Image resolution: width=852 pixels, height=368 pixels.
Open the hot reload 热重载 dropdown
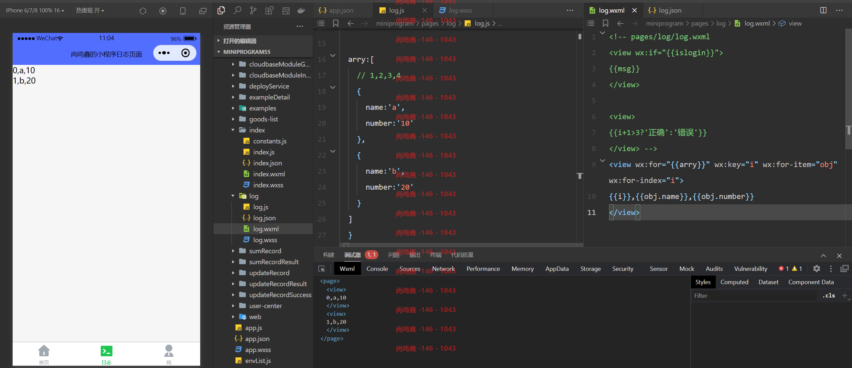tap(90, 10)
